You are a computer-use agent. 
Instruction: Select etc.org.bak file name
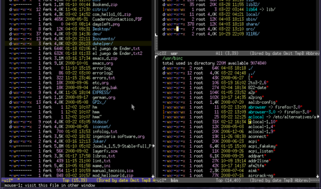click(x=105, y=88)
